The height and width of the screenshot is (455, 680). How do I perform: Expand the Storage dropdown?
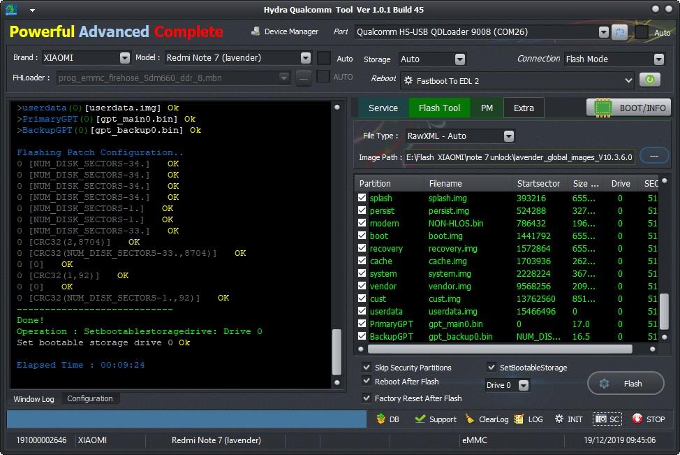coord(460,59)
